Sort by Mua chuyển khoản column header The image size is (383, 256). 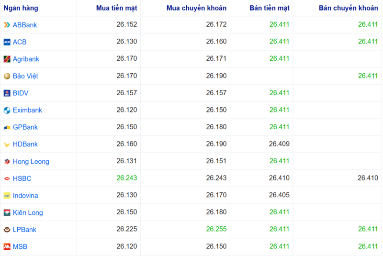pos(196,8)
